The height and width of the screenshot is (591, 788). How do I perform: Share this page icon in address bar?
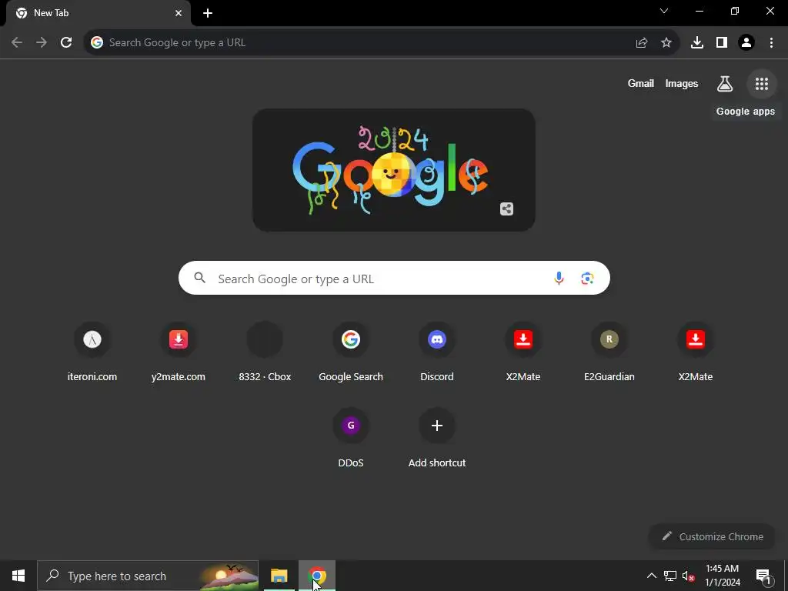point(642,43)
